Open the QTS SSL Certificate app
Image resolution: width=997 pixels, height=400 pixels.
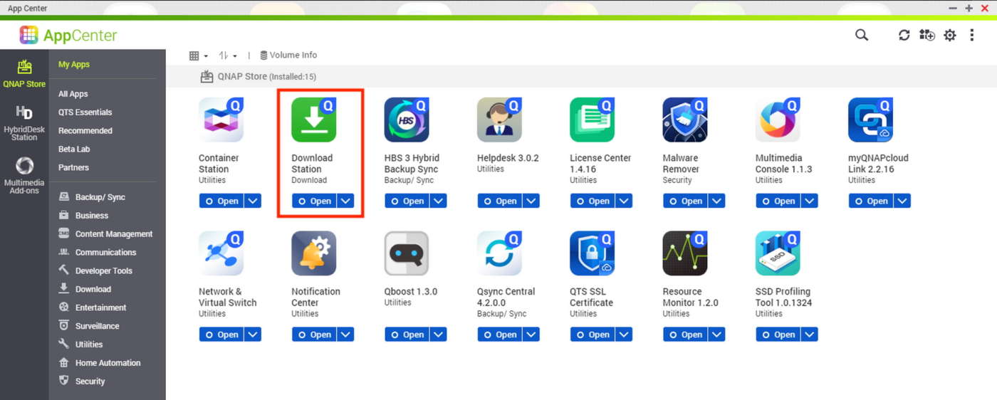pos(593,335)
